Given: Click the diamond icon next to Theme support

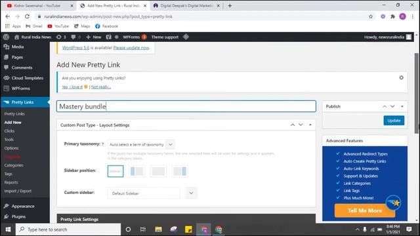Looking at the screenshot, I should coord(186,37).
